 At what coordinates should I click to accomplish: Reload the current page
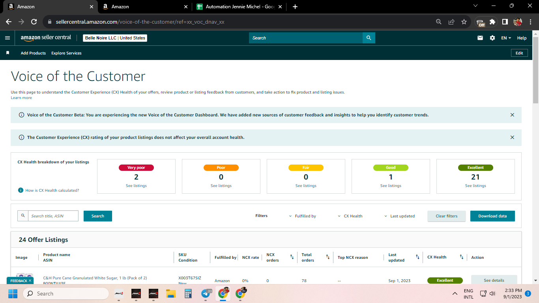point(34,22)
